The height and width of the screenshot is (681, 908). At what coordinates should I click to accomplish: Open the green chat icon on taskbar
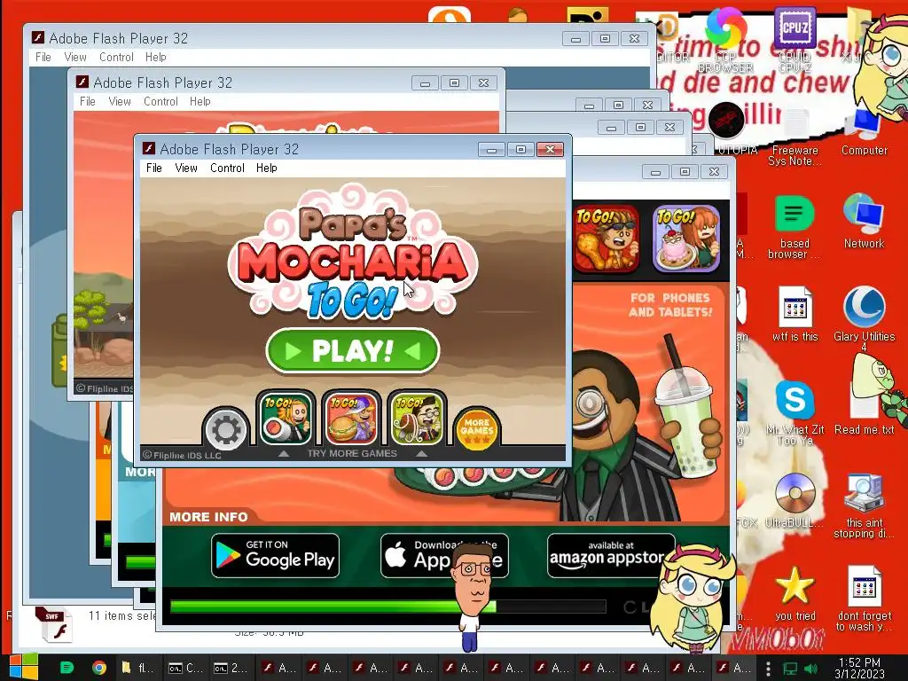click(67, 668)
